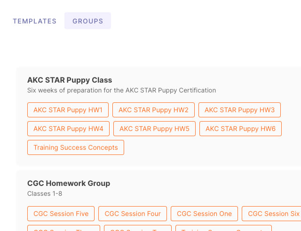Click the Classes 1-8 description text
Viewport: 301px width, 231px height.
point(45,193)
